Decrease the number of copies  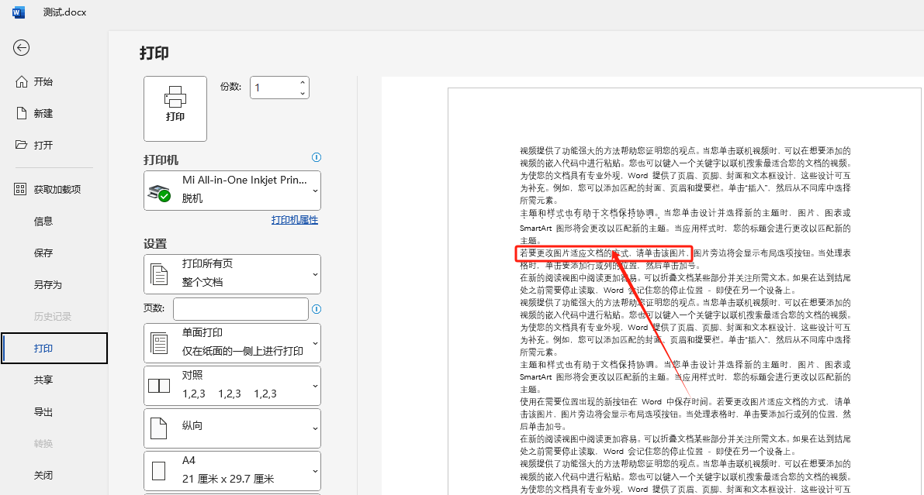[303, 93]
